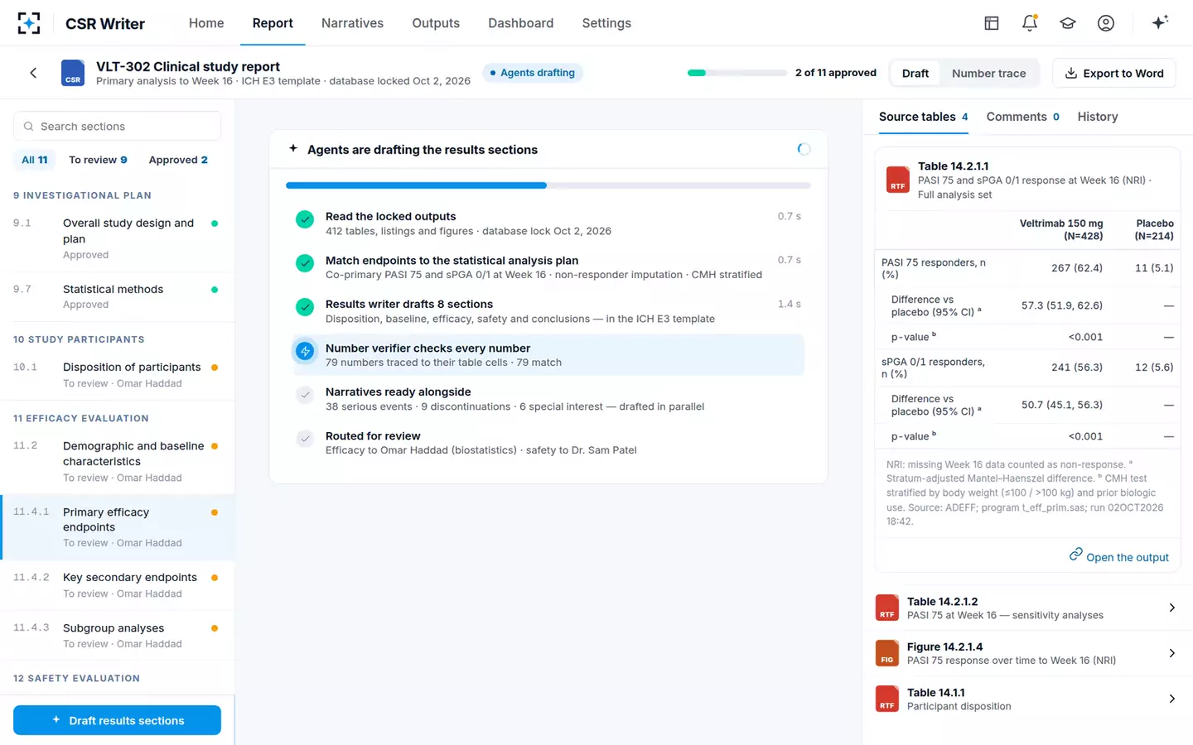Click the graduation cap learning icon
Image resolution: width=1193 pixels, height=745 pixels.
pos(1068,23)
